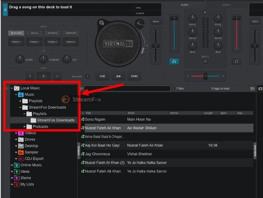Toggle right deck headphone cue button

(237, 62)
